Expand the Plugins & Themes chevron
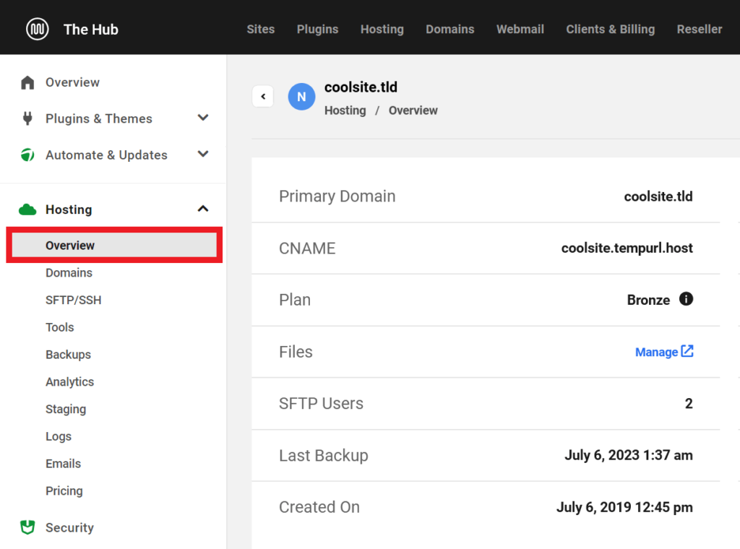Screen dimensions: 740x549 tap(203, 118)
